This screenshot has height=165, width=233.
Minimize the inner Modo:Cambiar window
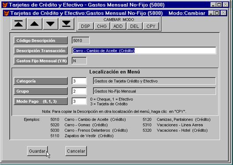coord(211,13)
